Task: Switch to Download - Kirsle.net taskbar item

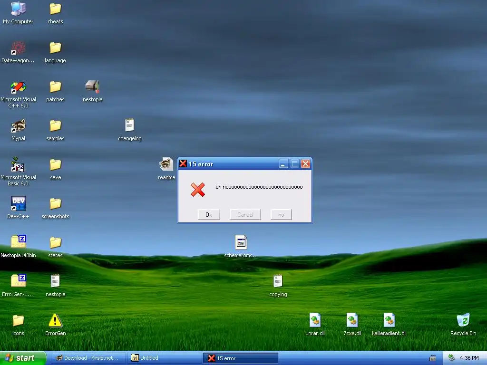Action: [x=88, y=358]
